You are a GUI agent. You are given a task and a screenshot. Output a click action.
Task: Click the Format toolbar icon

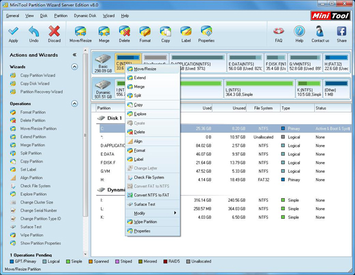[x=145, y=31]
